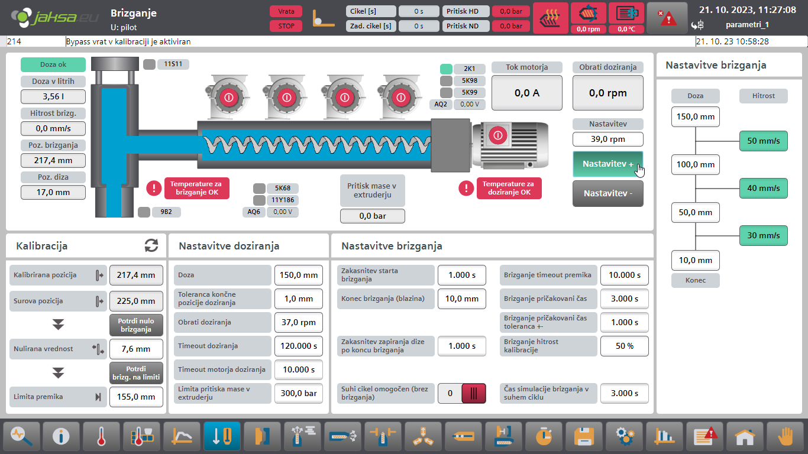Click the floppy disk save icon
The image size is (808, 454).
pos(584,437)
